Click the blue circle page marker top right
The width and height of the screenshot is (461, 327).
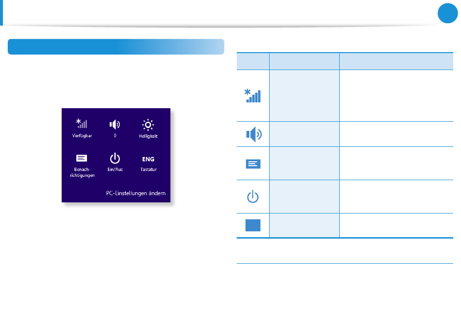click(x=448, y=13)
